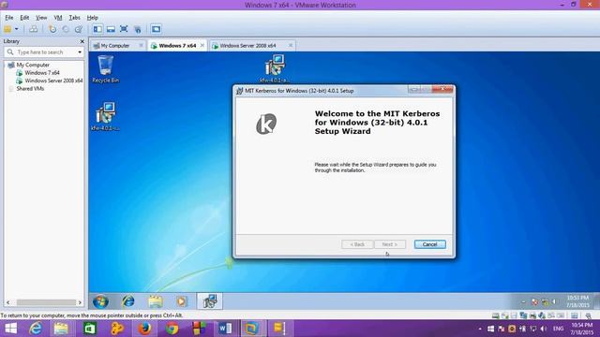Open Firefox on the host taskbar
The image size is (600, 337).
[x=144, y=329]
